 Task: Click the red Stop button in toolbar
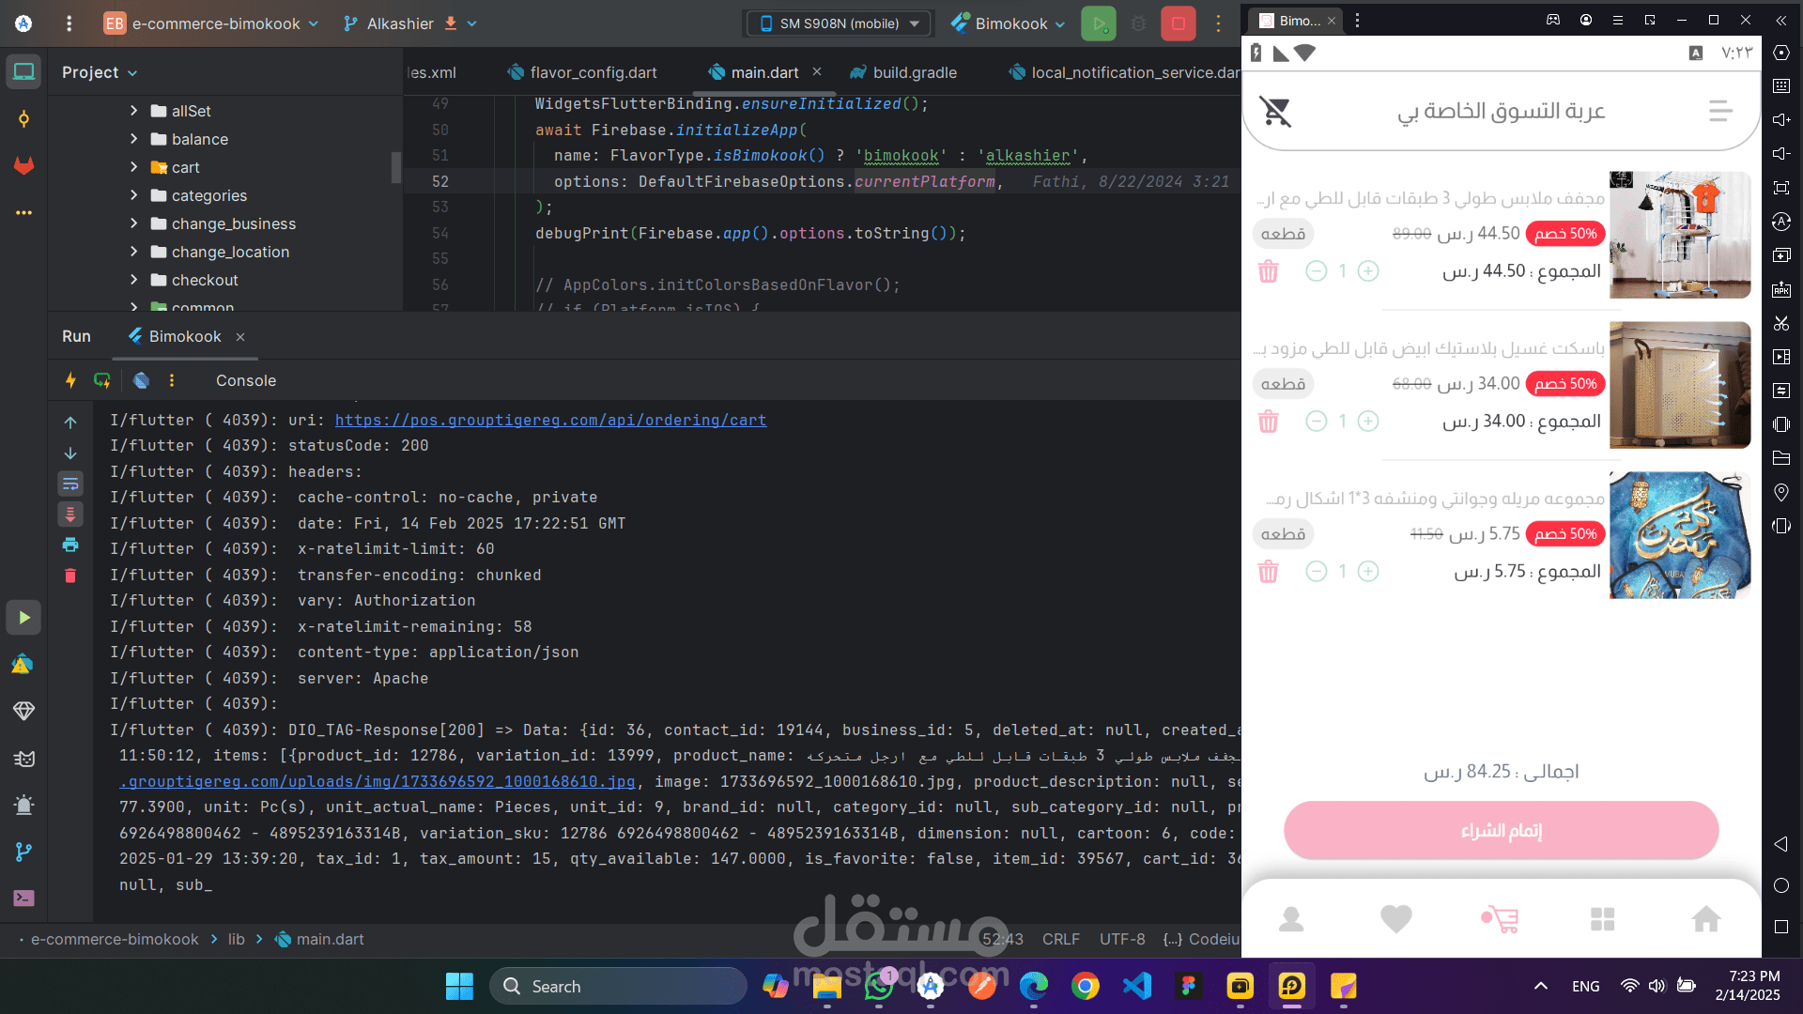(x=1178, y=23)
